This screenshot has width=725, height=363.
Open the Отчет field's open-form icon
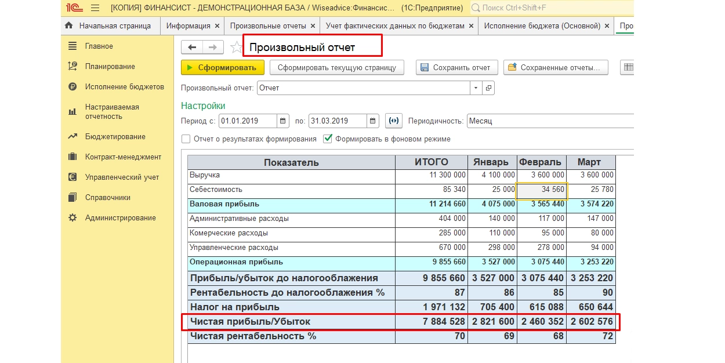pyautogui.click(x=489, y=88)
